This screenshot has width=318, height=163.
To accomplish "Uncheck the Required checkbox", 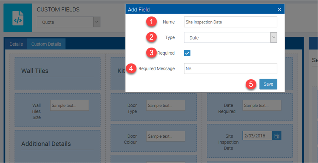I will pyautogui.click(x=188, y=53).
